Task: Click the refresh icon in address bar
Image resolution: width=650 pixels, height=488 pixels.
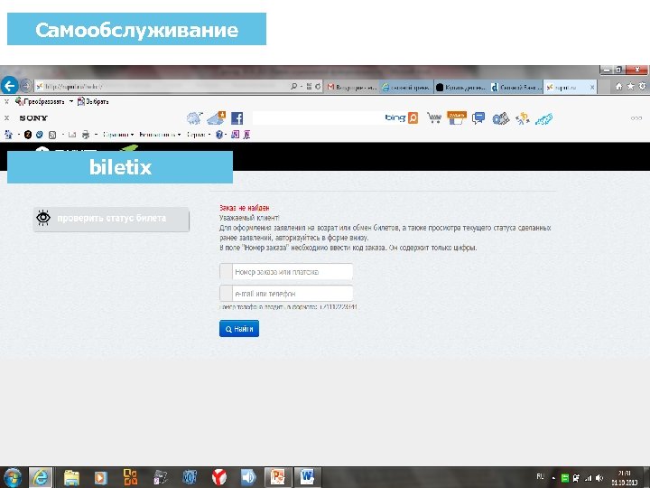Action: [x=318, y=87]
